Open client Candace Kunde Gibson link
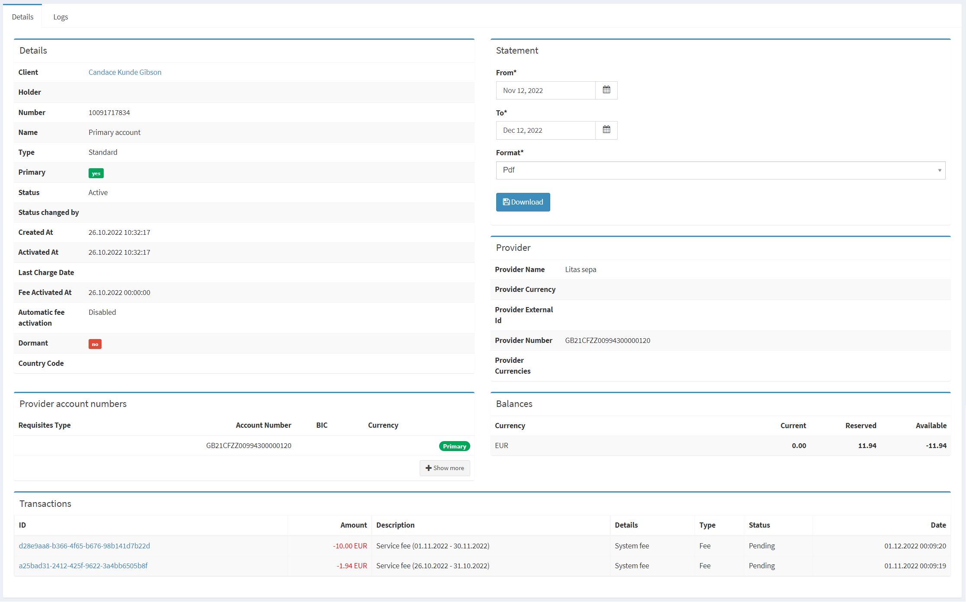The image size is (966, 602). [x=125, y=72]
